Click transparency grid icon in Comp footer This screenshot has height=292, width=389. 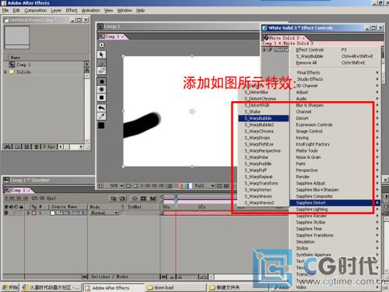pos(226,185)
